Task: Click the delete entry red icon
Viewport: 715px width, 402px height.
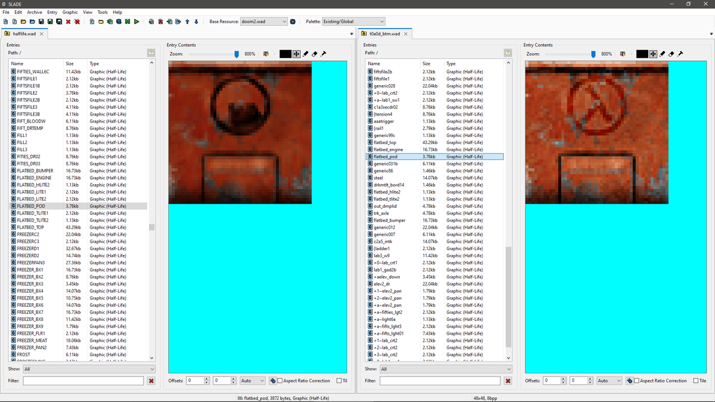Action: 160,21
